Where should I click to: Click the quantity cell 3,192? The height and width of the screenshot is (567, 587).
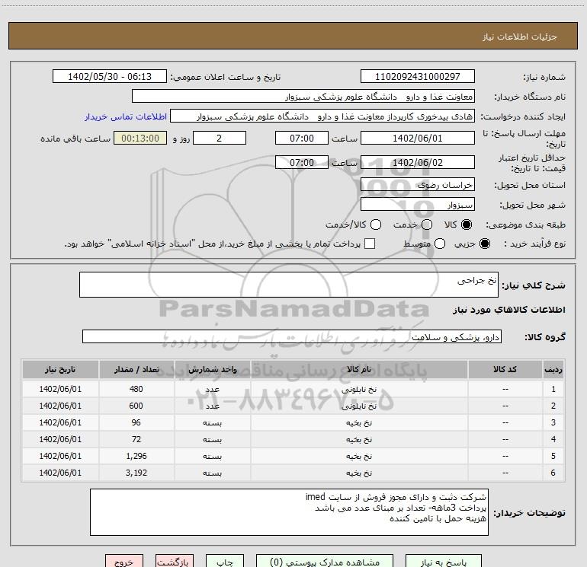tap(136, 473)
